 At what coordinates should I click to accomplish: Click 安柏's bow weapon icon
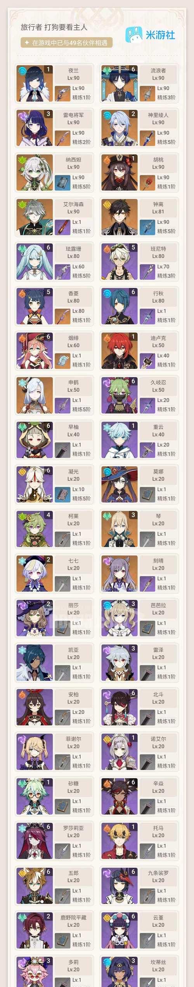(62, 717)
